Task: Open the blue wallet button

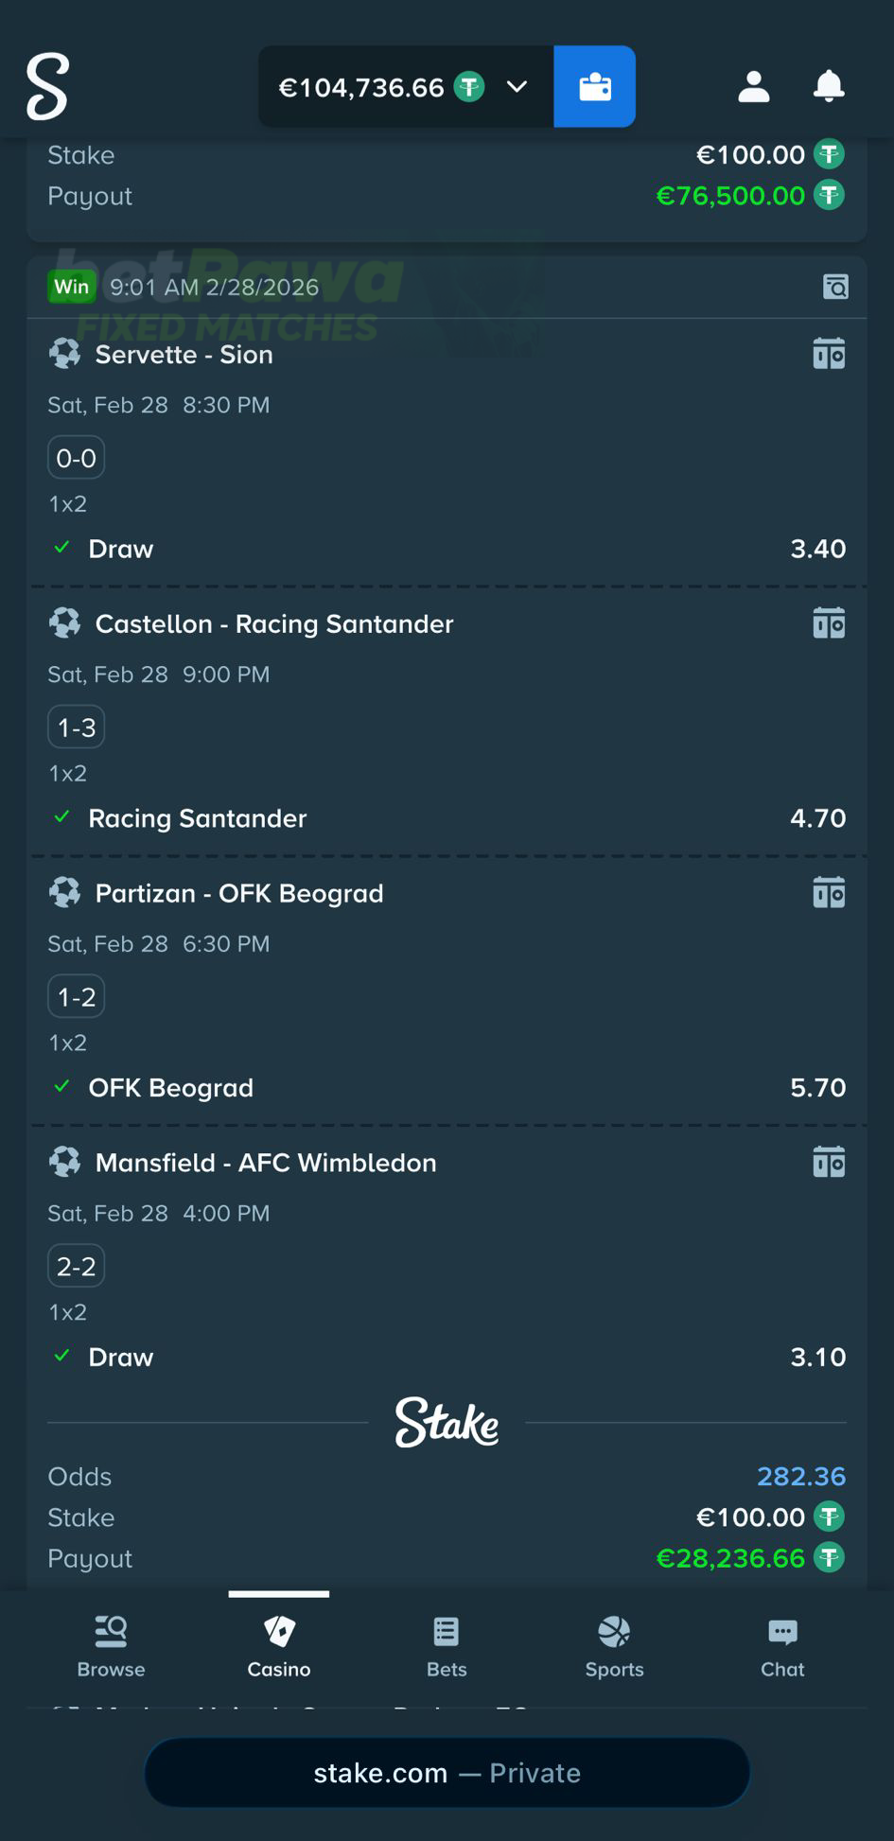Action: pyautogui.click(x=594, y=86)
